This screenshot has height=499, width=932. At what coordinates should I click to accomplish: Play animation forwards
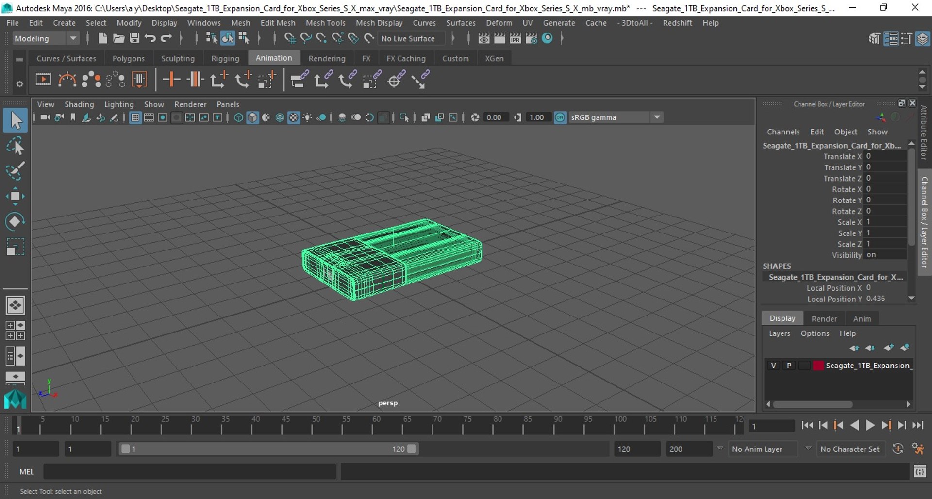(870, 425)
